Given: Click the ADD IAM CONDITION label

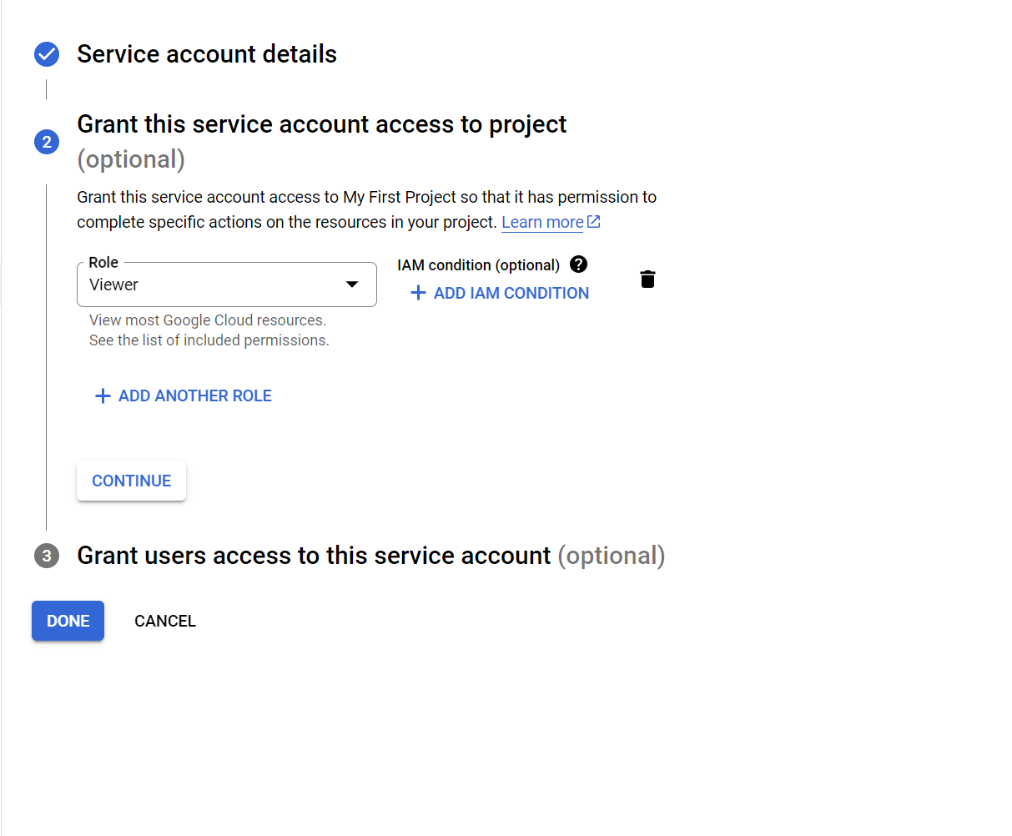Looking at the screenshot, I should [x=511, y=293].
